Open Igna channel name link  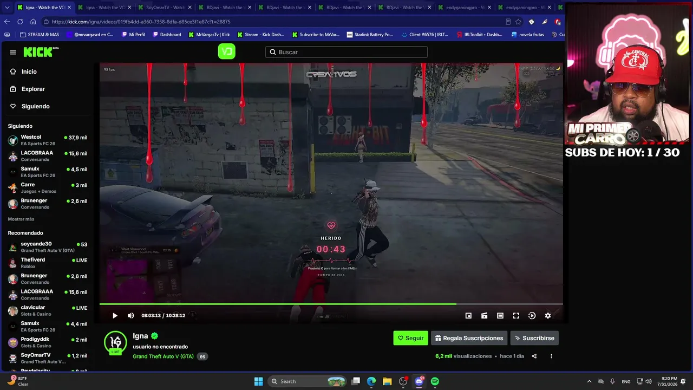tap(140, 336)
